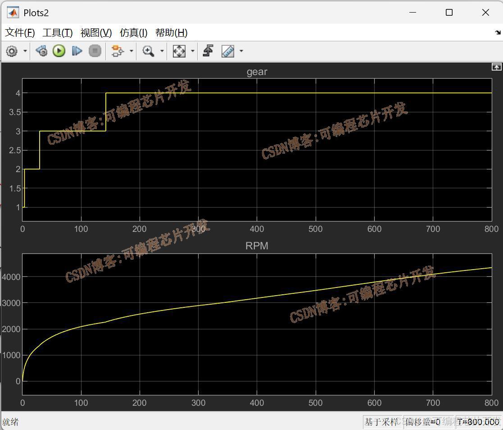The image size is (503, 430).
Task: Click inside the gear plot area
Action: [257, 150]
